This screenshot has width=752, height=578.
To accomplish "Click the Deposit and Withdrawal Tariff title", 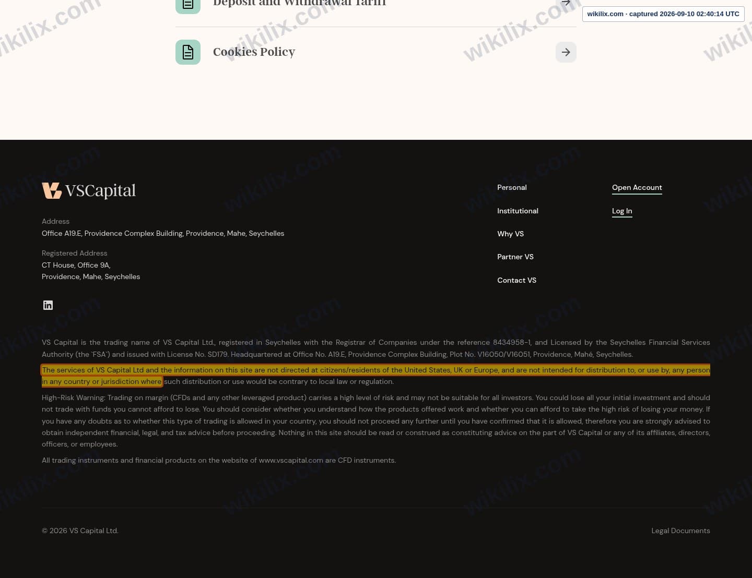I will click(299, 3).
